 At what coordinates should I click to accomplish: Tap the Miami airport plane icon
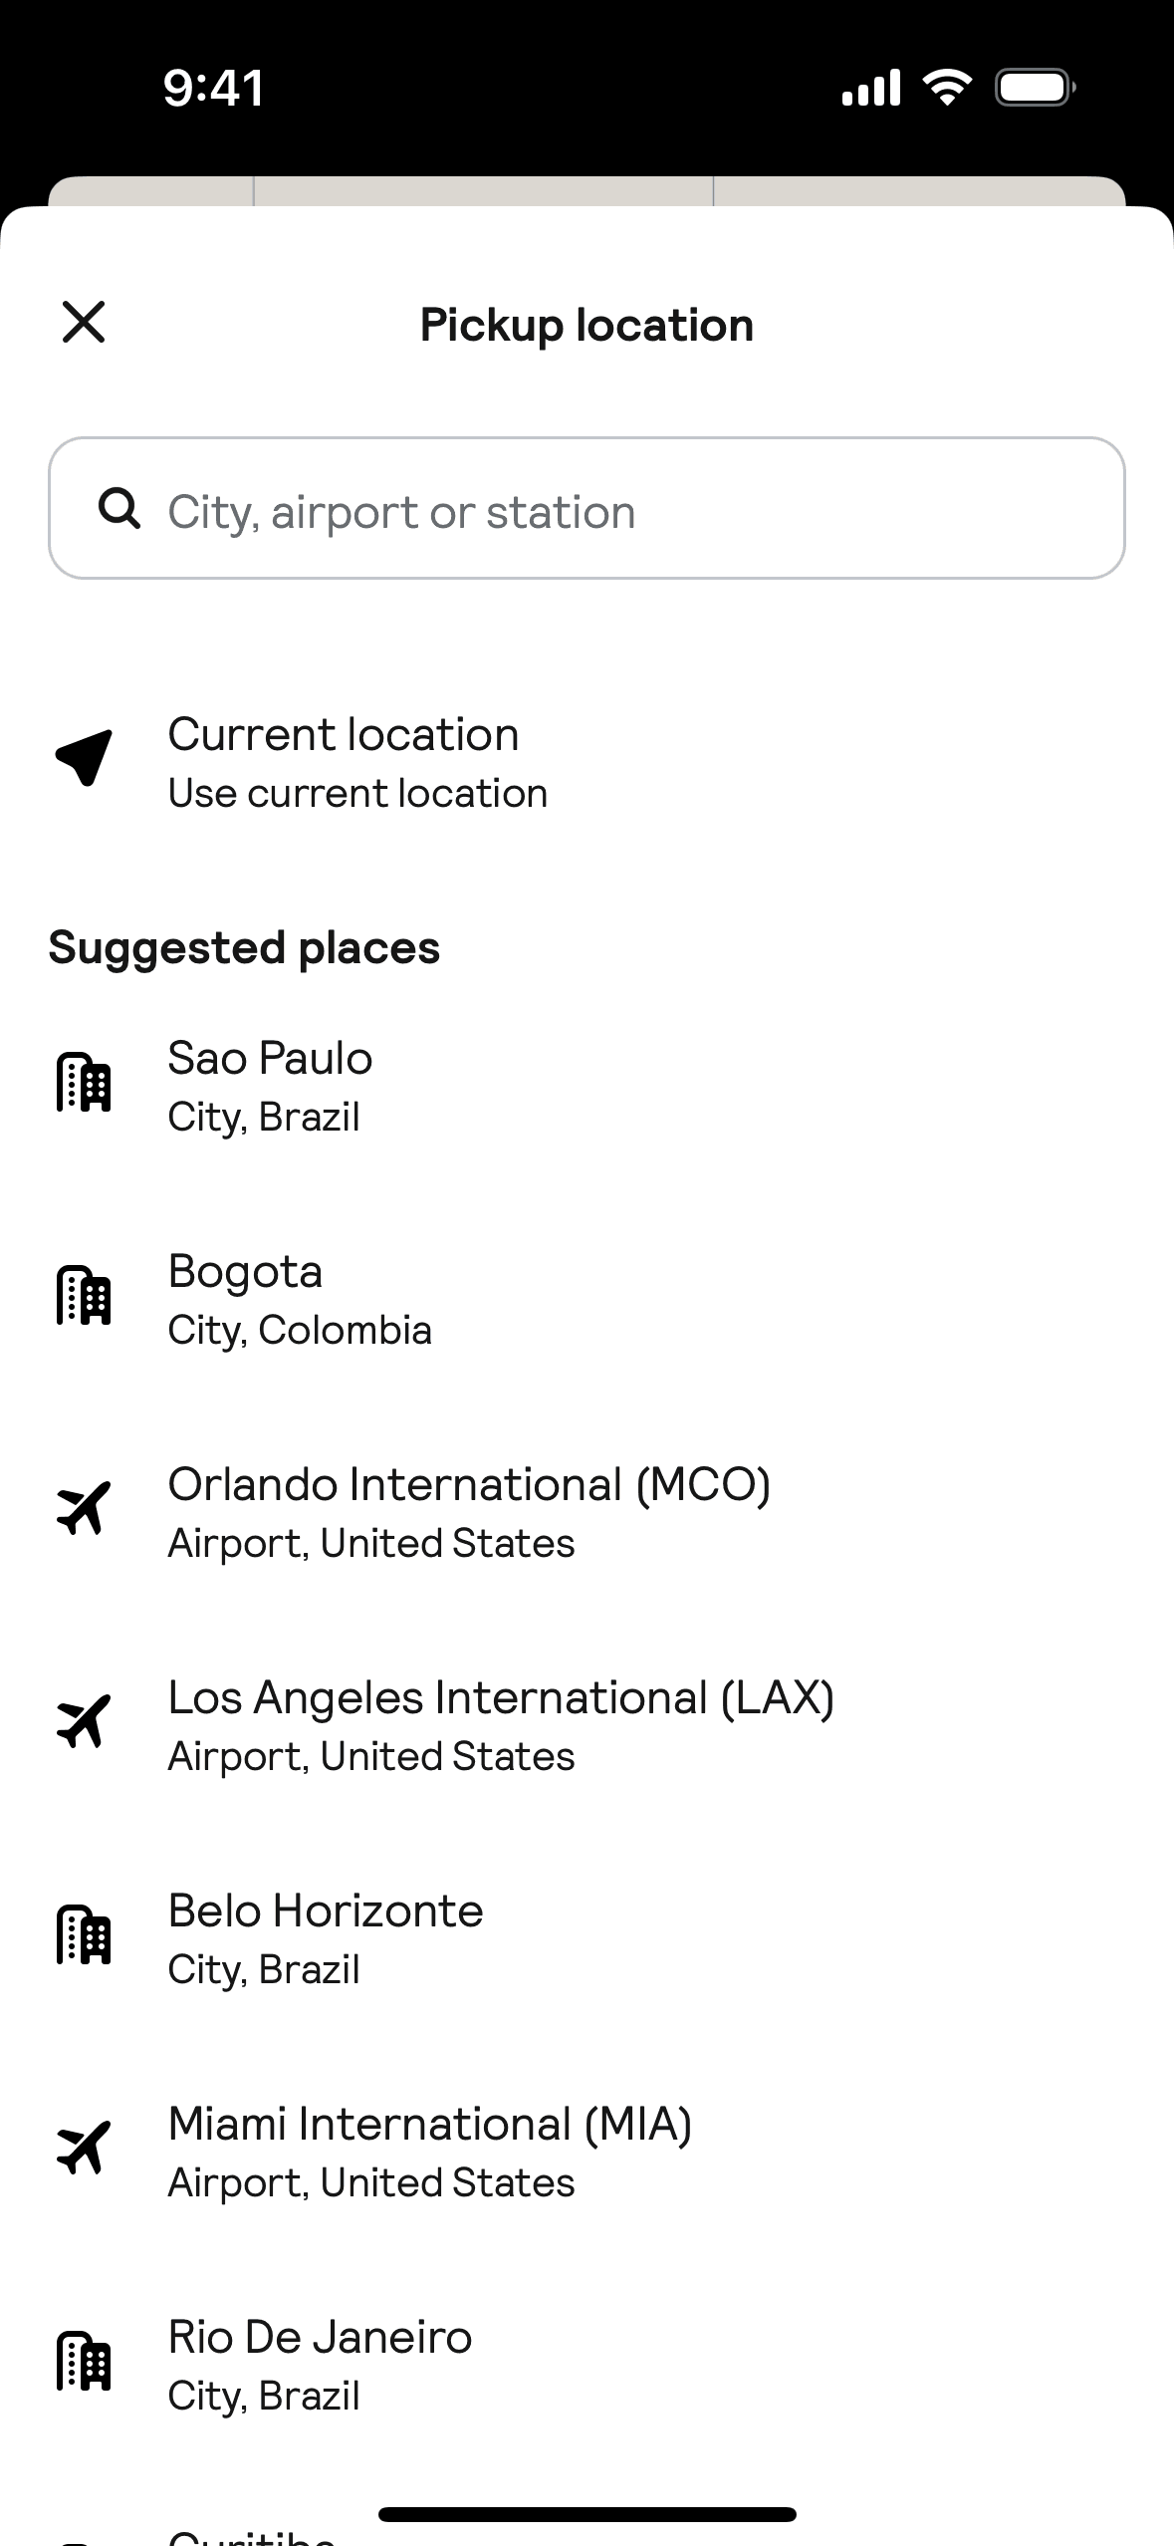[84, 2149]
